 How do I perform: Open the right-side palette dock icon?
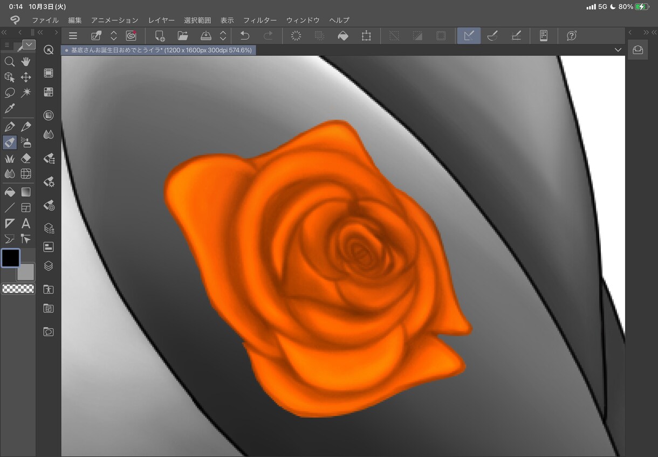[x=638, y=50]
